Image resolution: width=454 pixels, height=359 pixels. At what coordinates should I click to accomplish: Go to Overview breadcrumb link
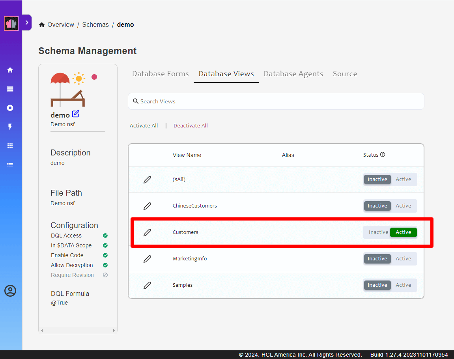(61, 24)
